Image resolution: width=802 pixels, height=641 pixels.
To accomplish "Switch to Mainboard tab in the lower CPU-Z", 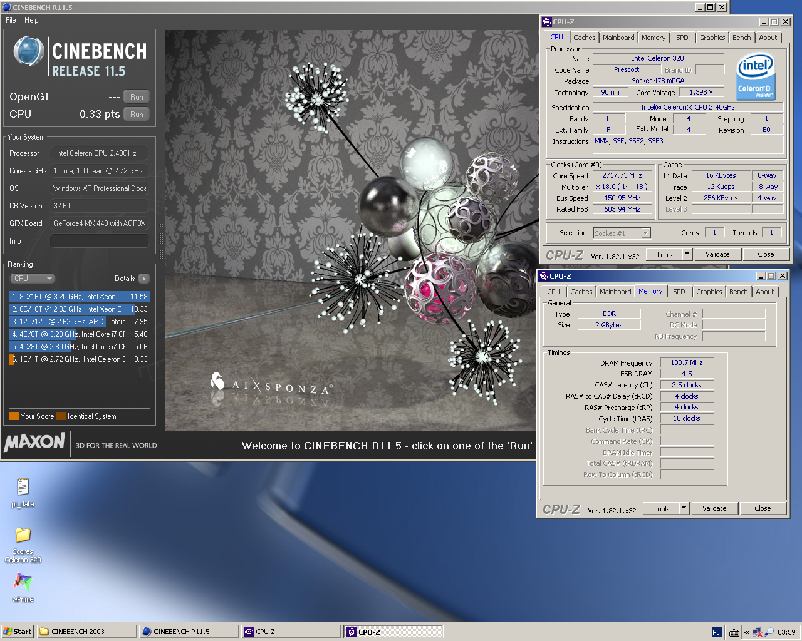I will click(x=615, y=292).
